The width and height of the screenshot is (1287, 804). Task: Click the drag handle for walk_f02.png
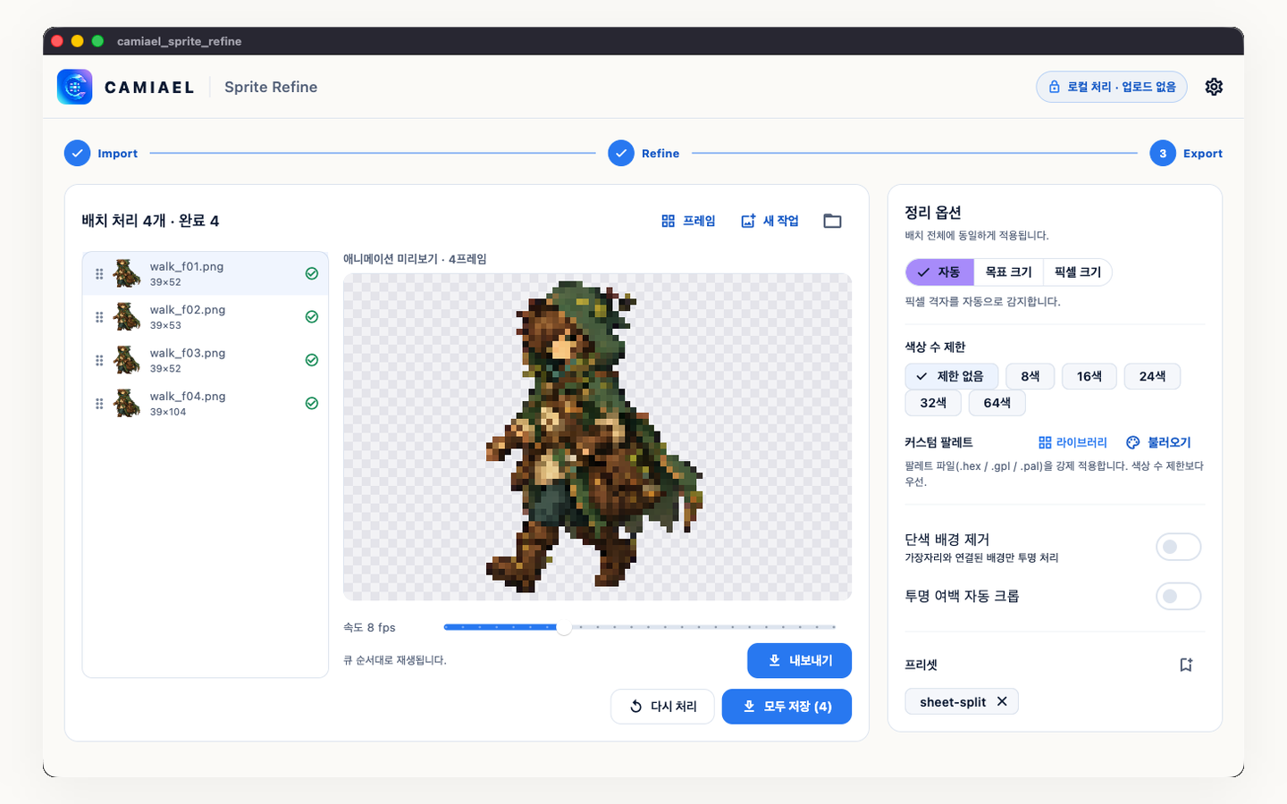point(99,317)
